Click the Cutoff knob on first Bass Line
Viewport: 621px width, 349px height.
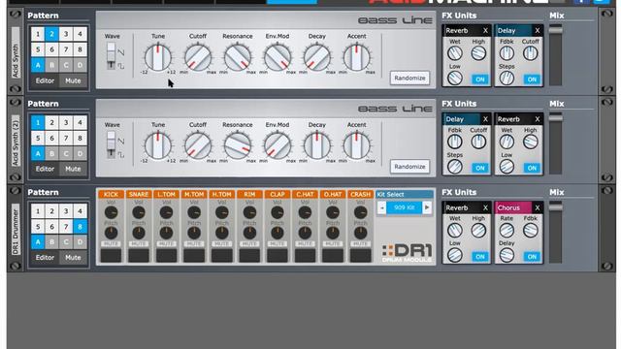pyautogui.click(x=198, y=57)
